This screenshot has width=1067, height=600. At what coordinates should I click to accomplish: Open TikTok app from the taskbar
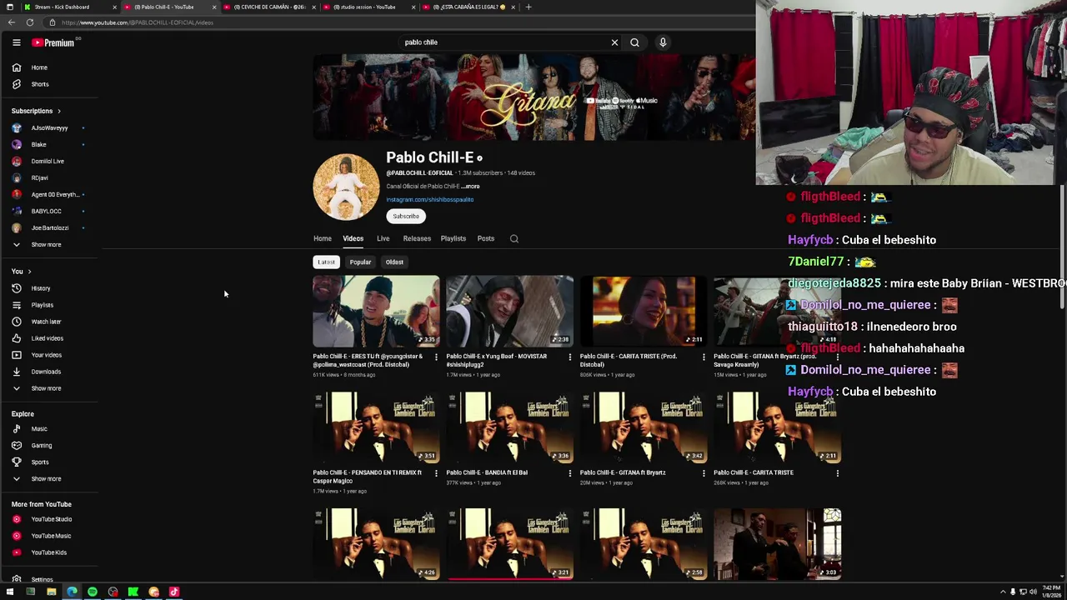click(174, 592)
